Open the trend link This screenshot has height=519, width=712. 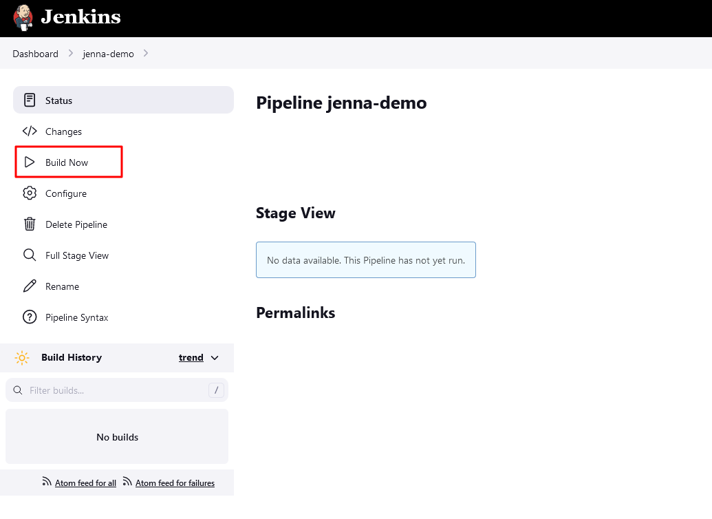click(x=191, y=358)
